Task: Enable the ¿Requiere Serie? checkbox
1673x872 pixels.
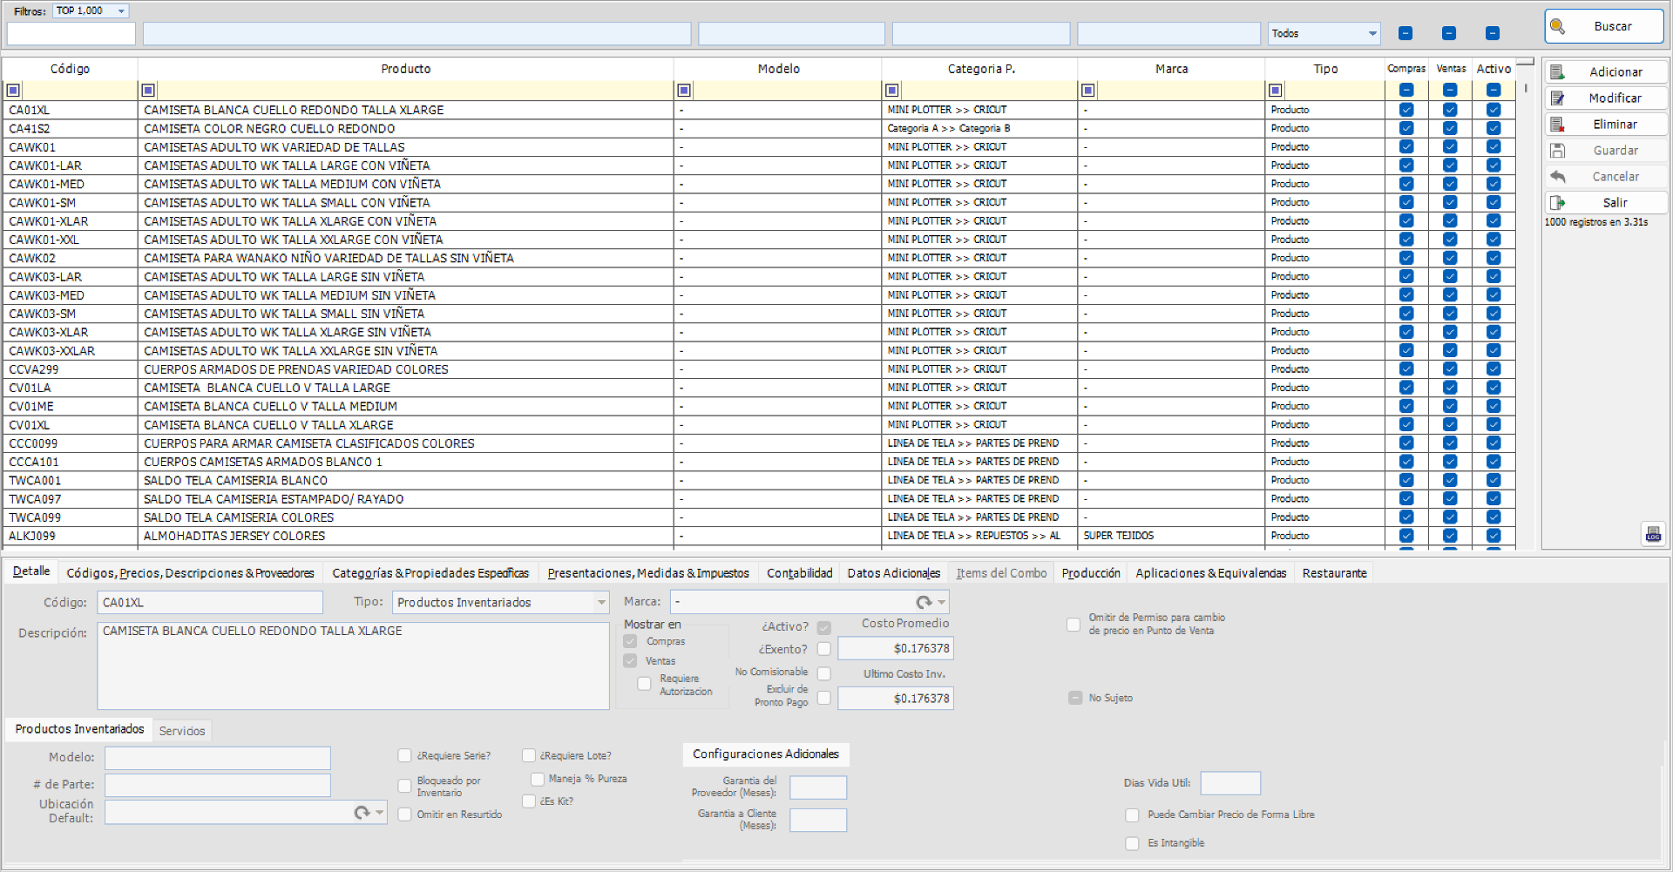Action: pos(404,755)
